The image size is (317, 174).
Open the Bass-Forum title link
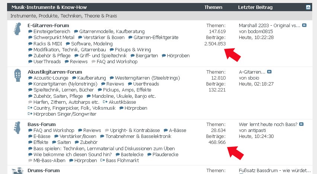(x=42, y=124)
